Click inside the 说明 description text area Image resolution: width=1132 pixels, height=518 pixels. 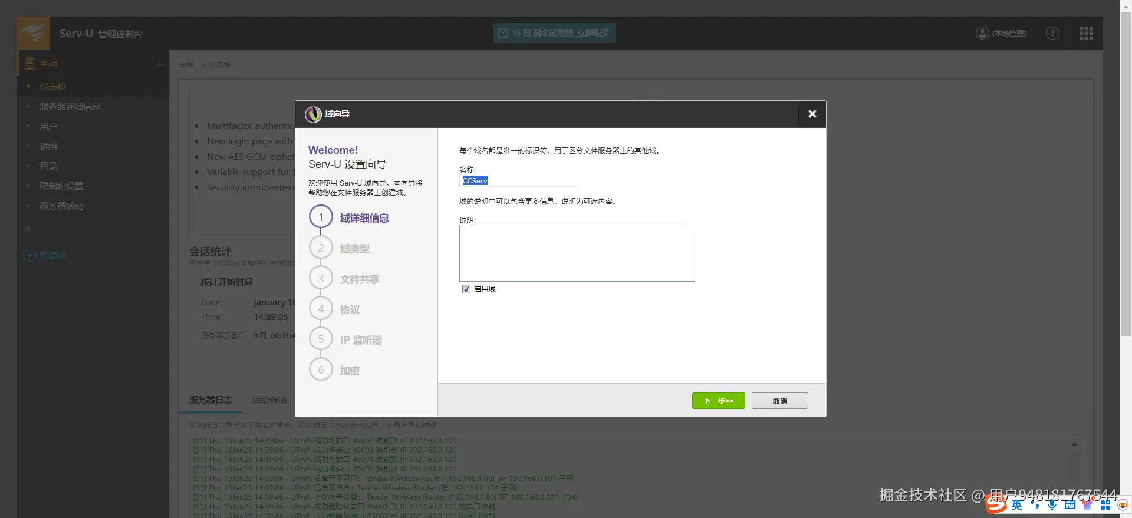tap(577, 253)
